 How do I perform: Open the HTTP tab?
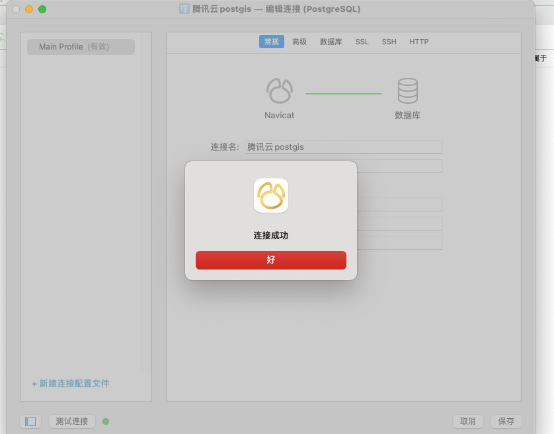coord(419,42)
